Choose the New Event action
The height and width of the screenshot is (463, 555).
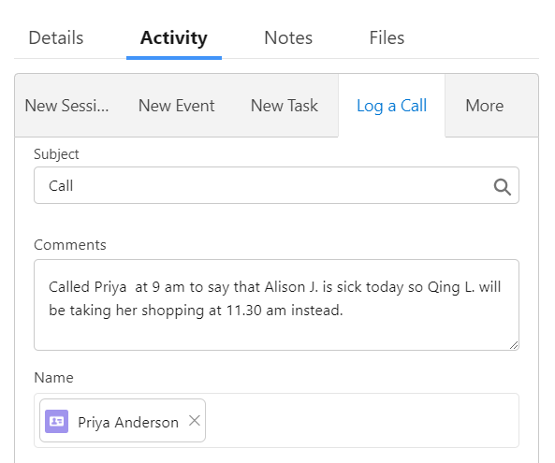pos(176,106)
